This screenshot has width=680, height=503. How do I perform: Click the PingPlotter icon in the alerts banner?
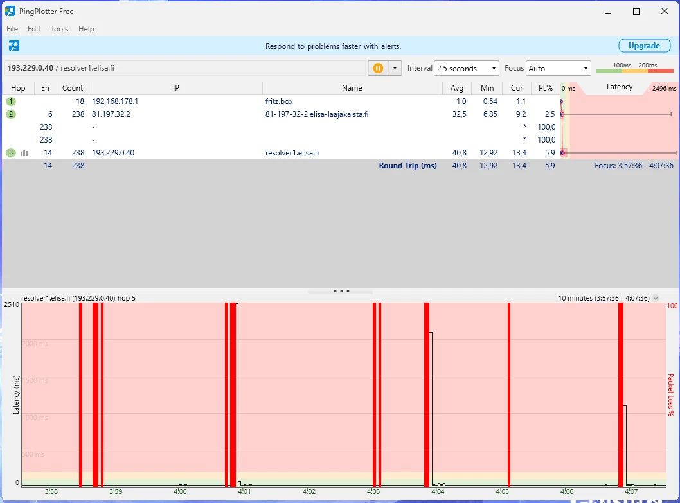14,46
